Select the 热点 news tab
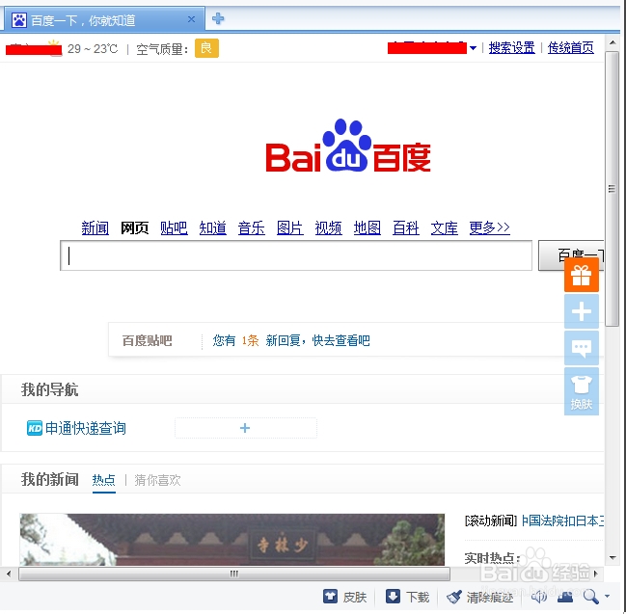Image resolution: width=626 pixels, height=614 pixels. 104,480
